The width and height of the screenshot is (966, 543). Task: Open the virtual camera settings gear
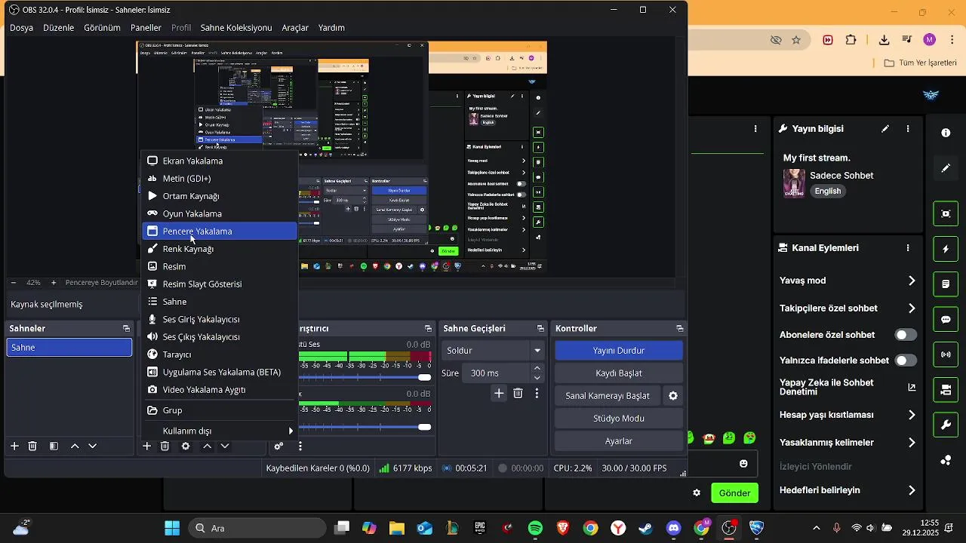[673, 396]
